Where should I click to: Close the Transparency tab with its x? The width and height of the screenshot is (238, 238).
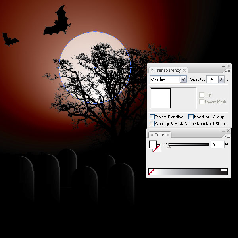coord(184,71)
